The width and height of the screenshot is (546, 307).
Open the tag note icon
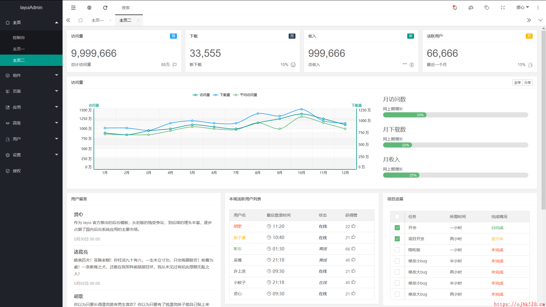tap(487, 8)
